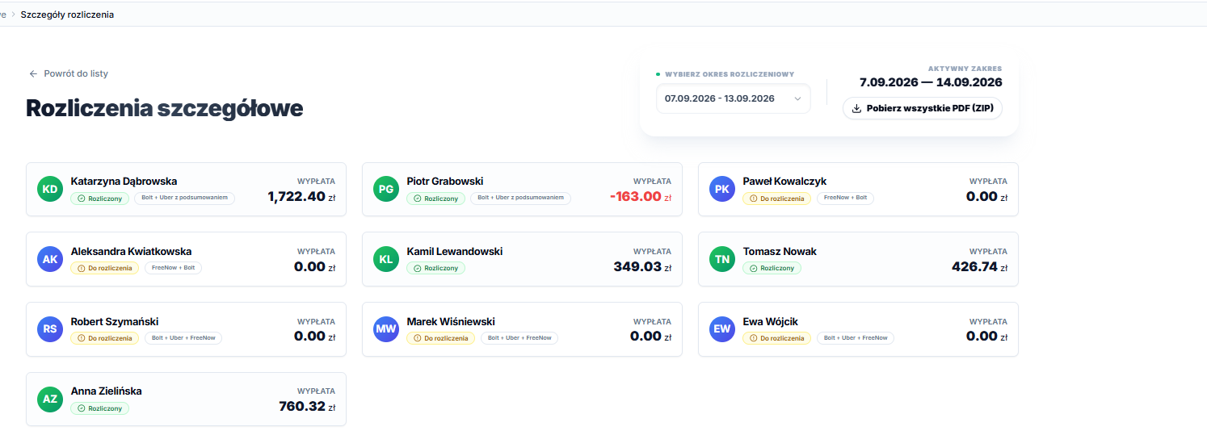The image size is (1207, 435).
Task: Select the name Kamil Lewandowski
Action: [455, 251]
